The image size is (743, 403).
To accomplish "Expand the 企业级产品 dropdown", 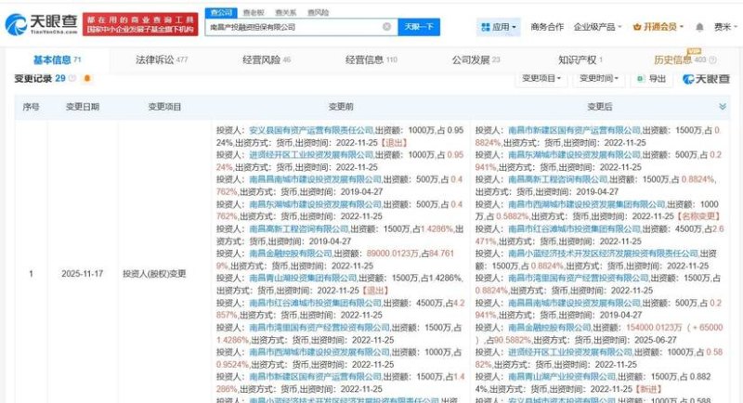I will coord(597,27).
